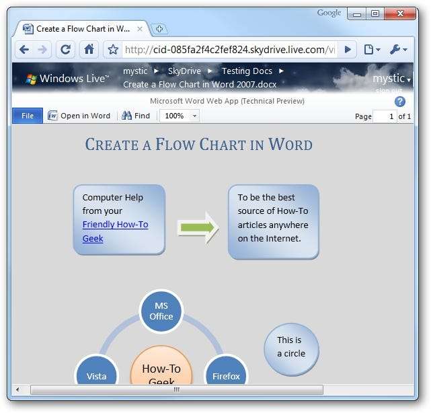Open the mystic breadcrumb link

[x=135, y=71]
